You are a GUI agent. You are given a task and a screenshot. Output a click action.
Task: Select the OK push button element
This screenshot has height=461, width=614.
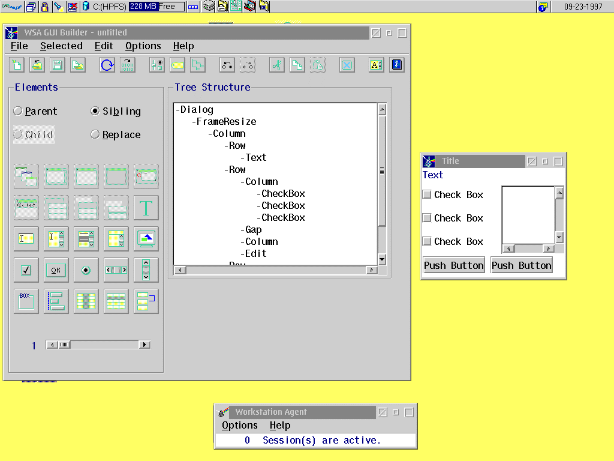[x=56, y=270]
